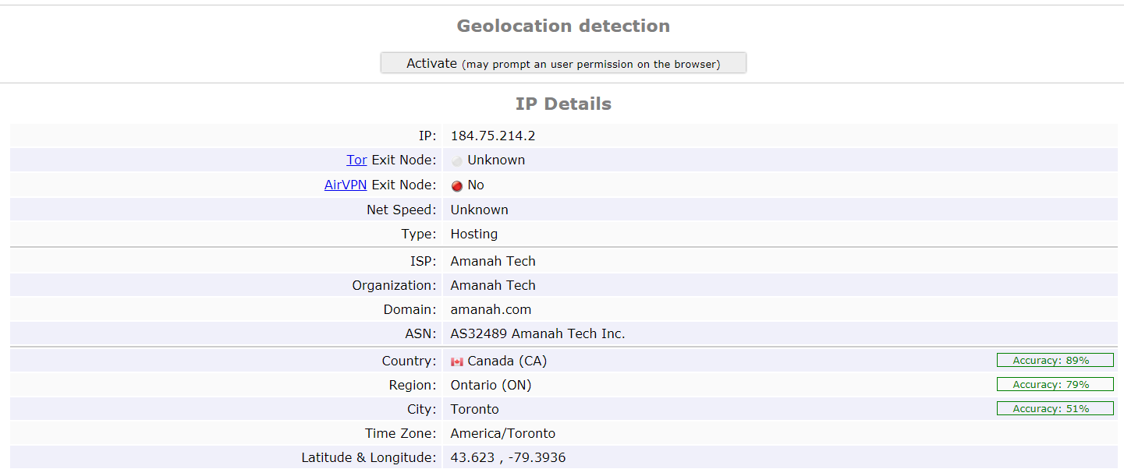Click the latitude and longitude coordinates
This screenshot has height=469, width=1124.
[508, 457]
